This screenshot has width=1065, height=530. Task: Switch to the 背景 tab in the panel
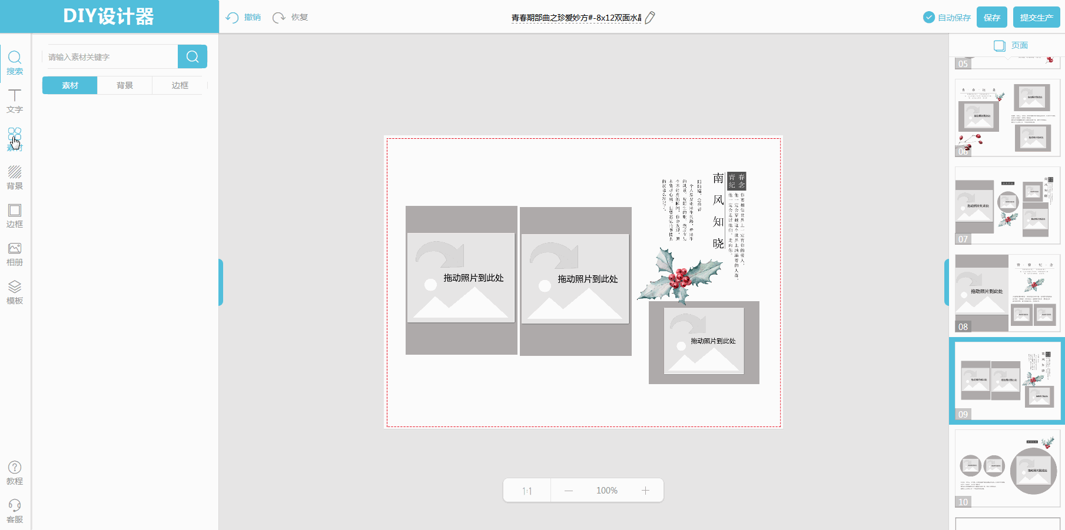(x=125, y=85)
